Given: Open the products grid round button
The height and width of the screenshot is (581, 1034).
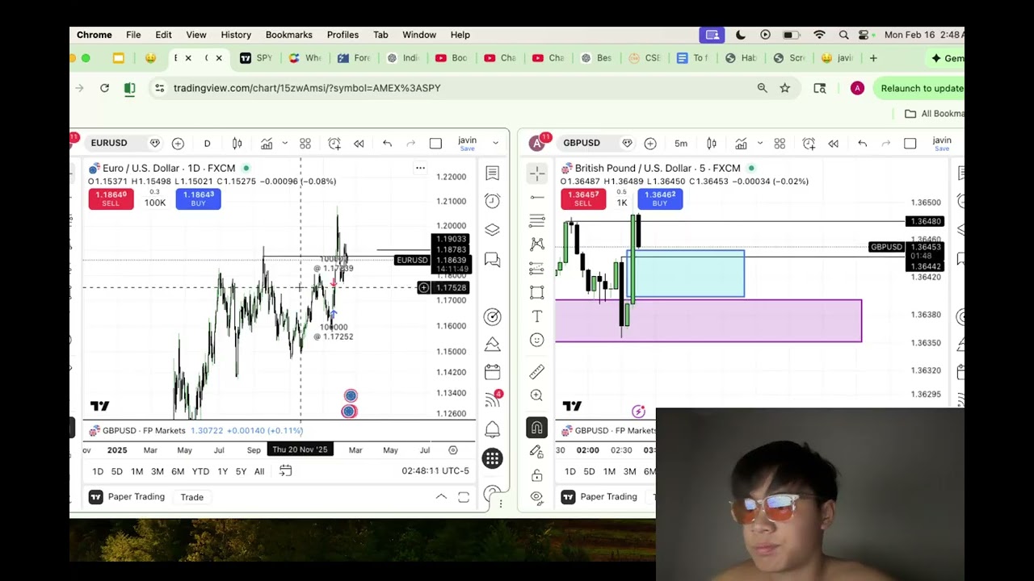Looking at the screenshot, I should (x=492, y=458).
